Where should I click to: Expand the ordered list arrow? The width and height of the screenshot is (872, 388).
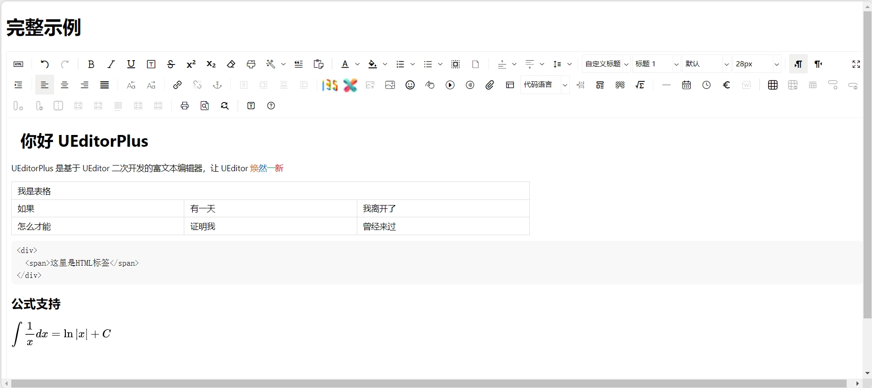click(413, 64)
